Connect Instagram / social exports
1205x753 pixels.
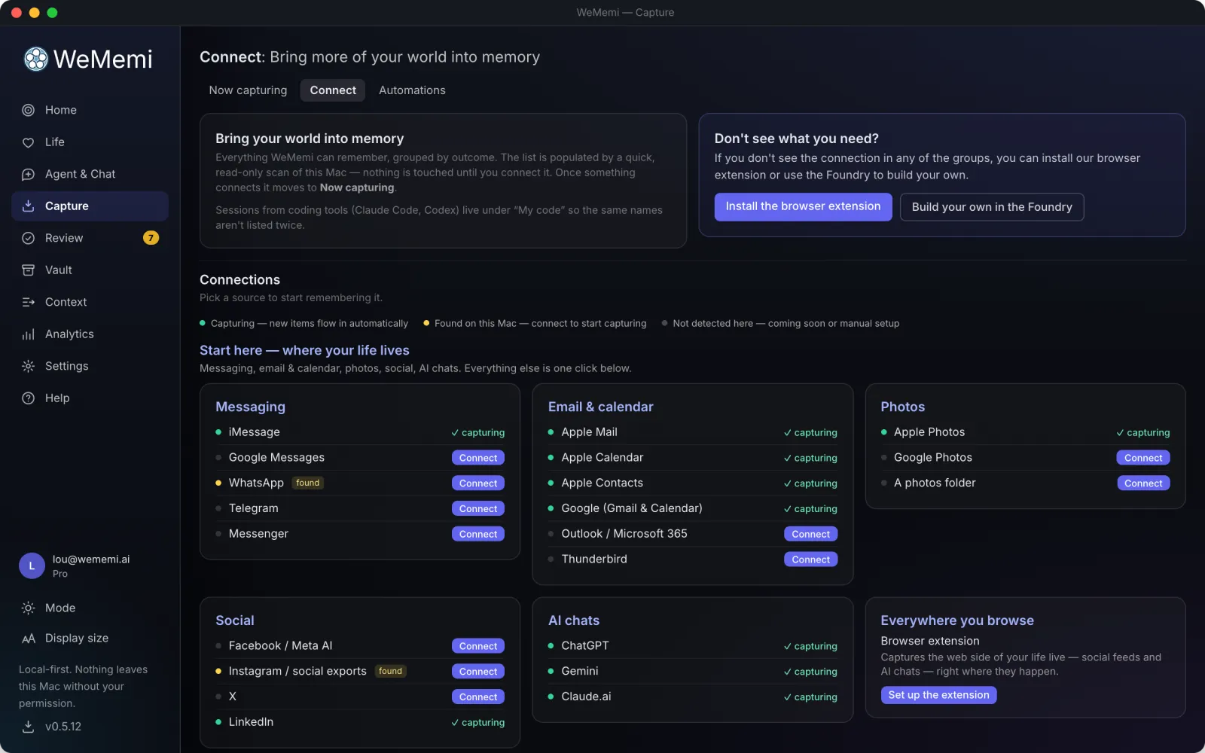coord(478,672)
